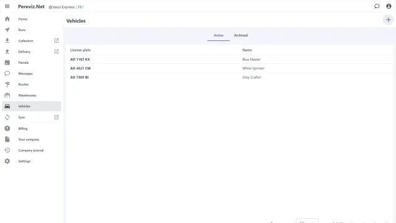The height and width of the screenshot is (223, 396).
Task: Open Runs section
Action: click(22, 30)
